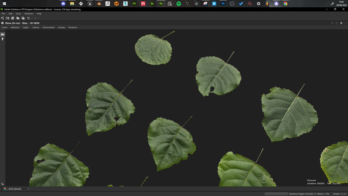Open Discord from the taskbar

pos(63,4)
